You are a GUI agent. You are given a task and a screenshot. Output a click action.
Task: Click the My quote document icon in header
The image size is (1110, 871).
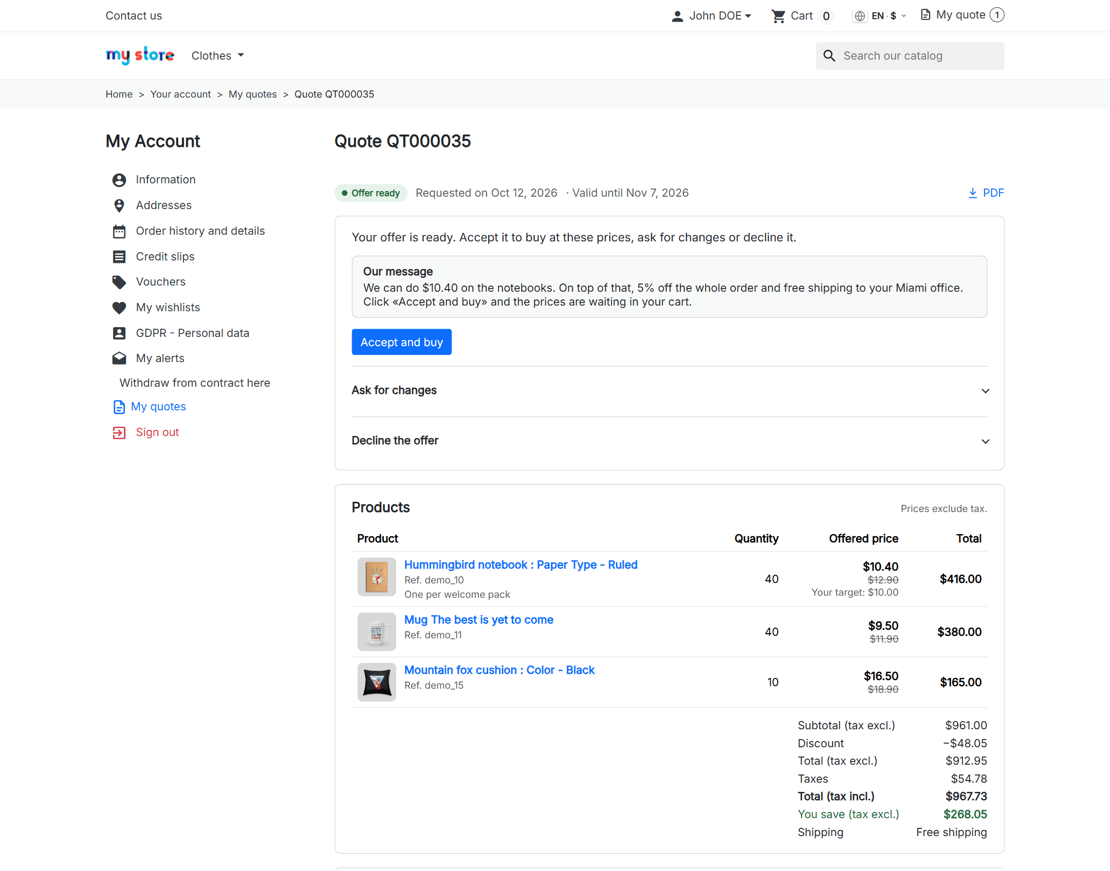point(926,15)
